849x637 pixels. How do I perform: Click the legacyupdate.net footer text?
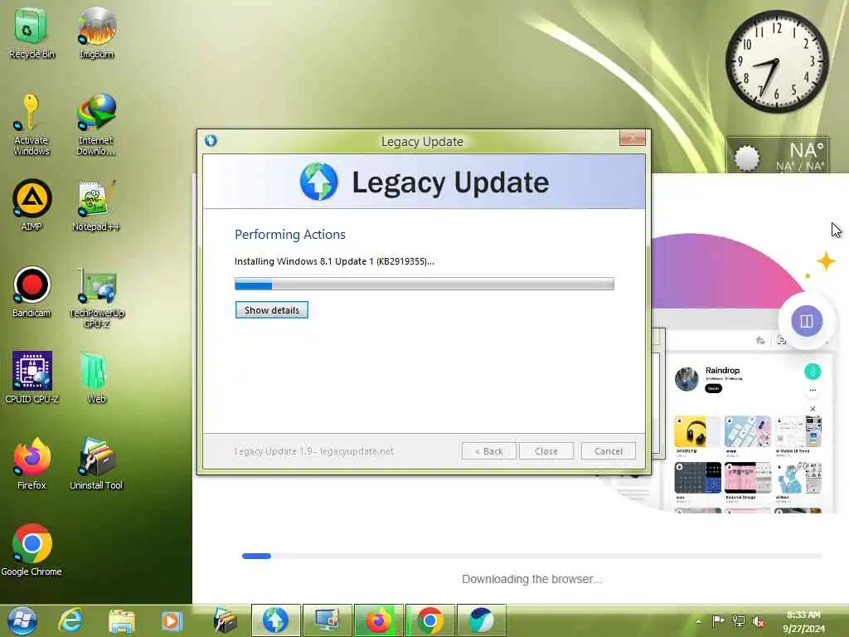[x=313, y=451]
